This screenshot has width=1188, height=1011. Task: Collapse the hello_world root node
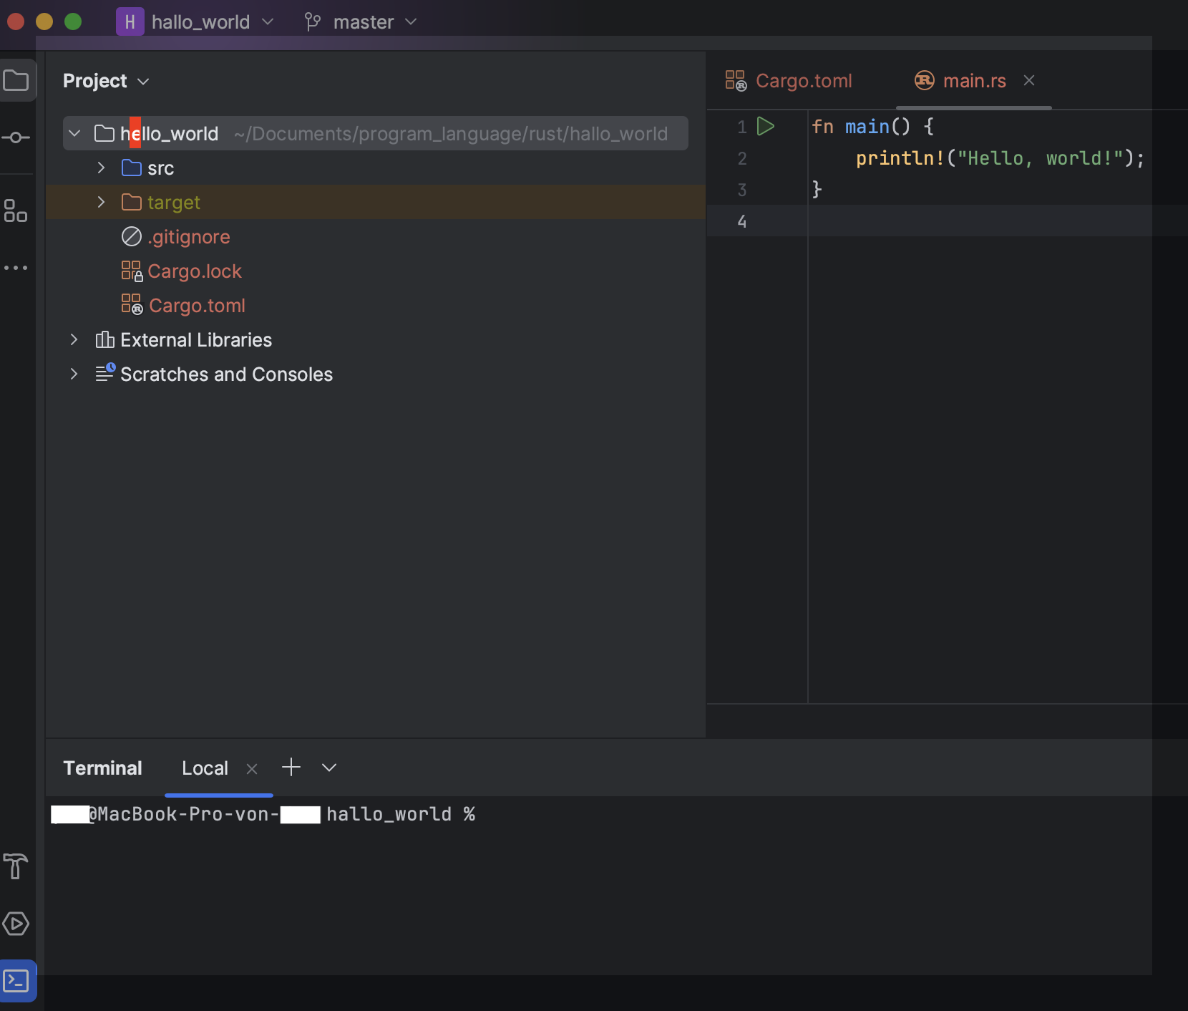click(74, 133)
